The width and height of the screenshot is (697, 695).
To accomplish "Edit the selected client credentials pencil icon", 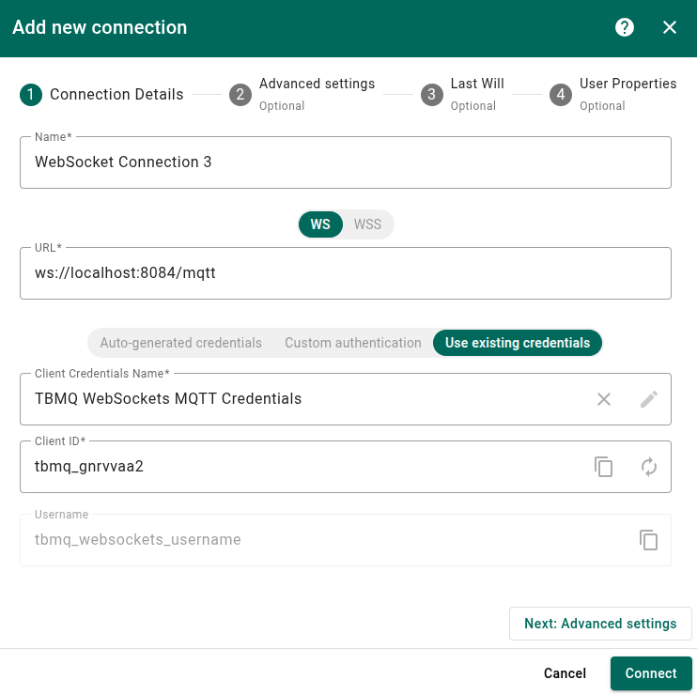I will 649,399.
